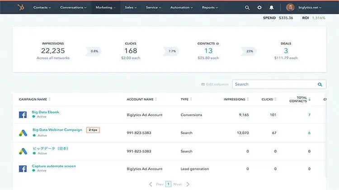Open the Contacts menu
339x190 pixels.
[x=42, y=8]
